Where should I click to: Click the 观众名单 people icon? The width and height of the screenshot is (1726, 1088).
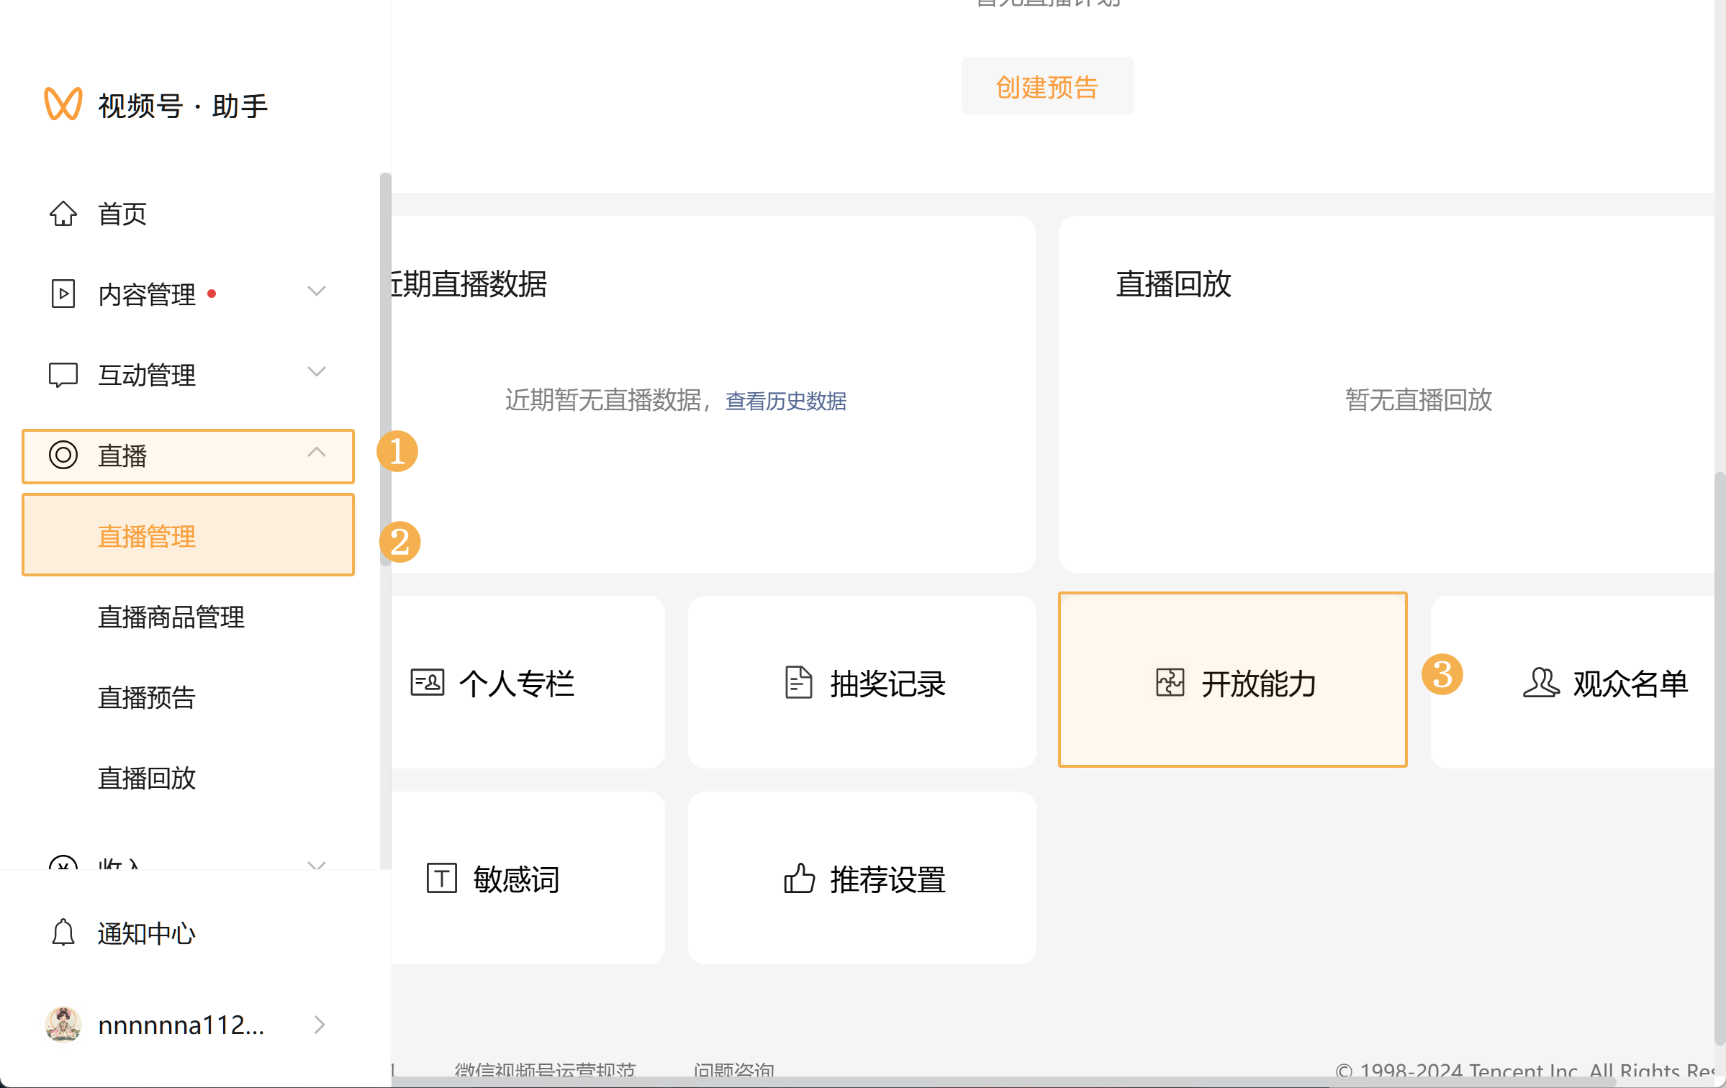point(1540,683)
